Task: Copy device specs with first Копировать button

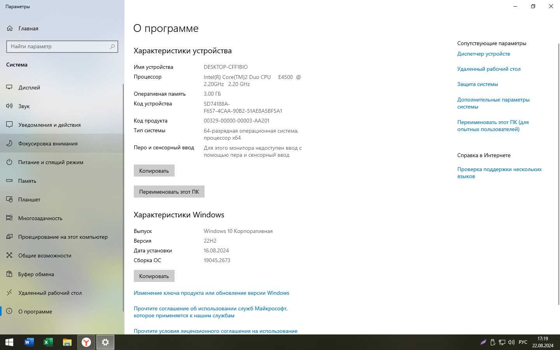Action: coord(154,171)
